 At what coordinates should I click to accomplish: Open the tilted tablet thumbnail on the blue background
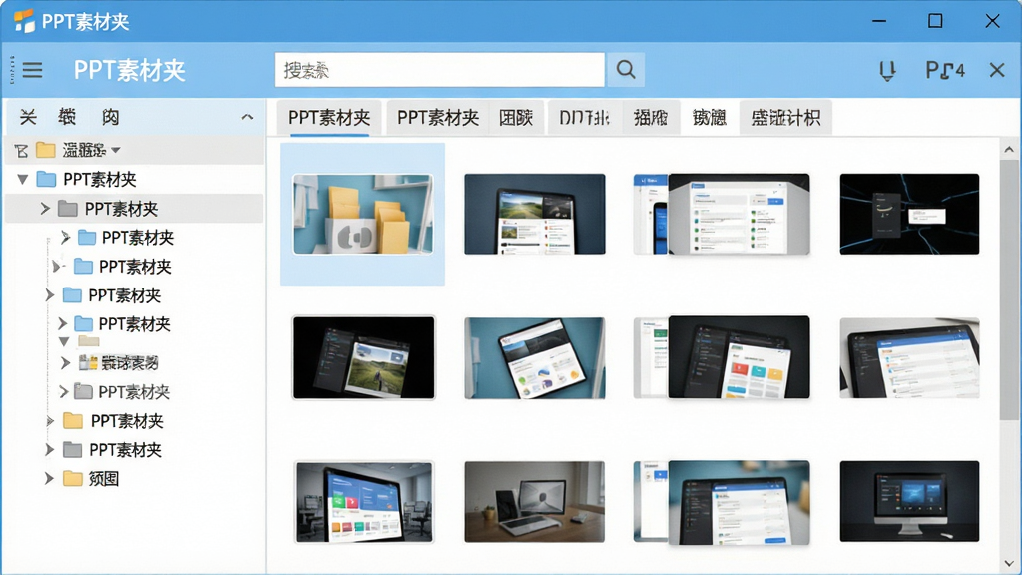click(535, 358)
